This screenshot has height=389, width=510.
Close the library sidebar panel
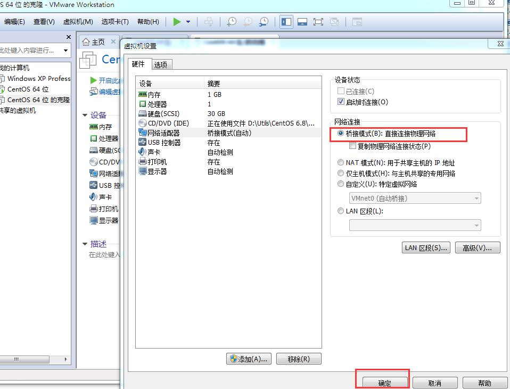(x=68, y=37)
